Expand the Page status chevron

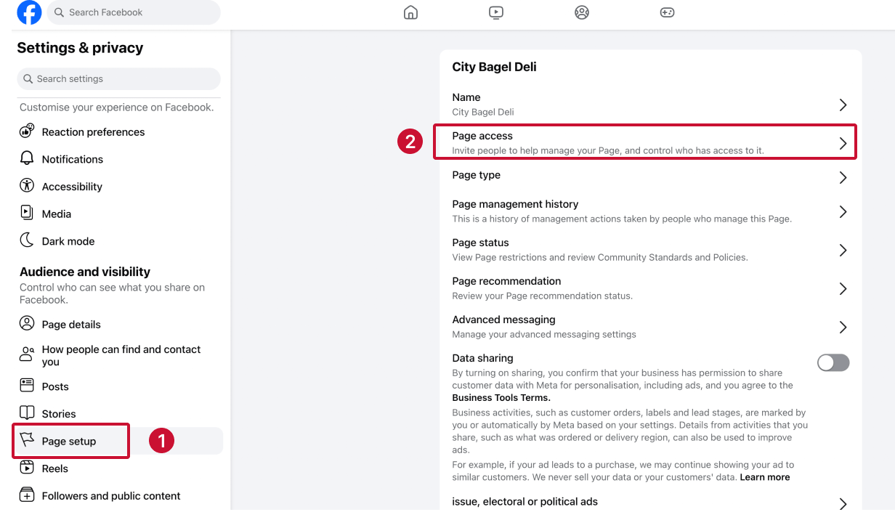[843, 250]
